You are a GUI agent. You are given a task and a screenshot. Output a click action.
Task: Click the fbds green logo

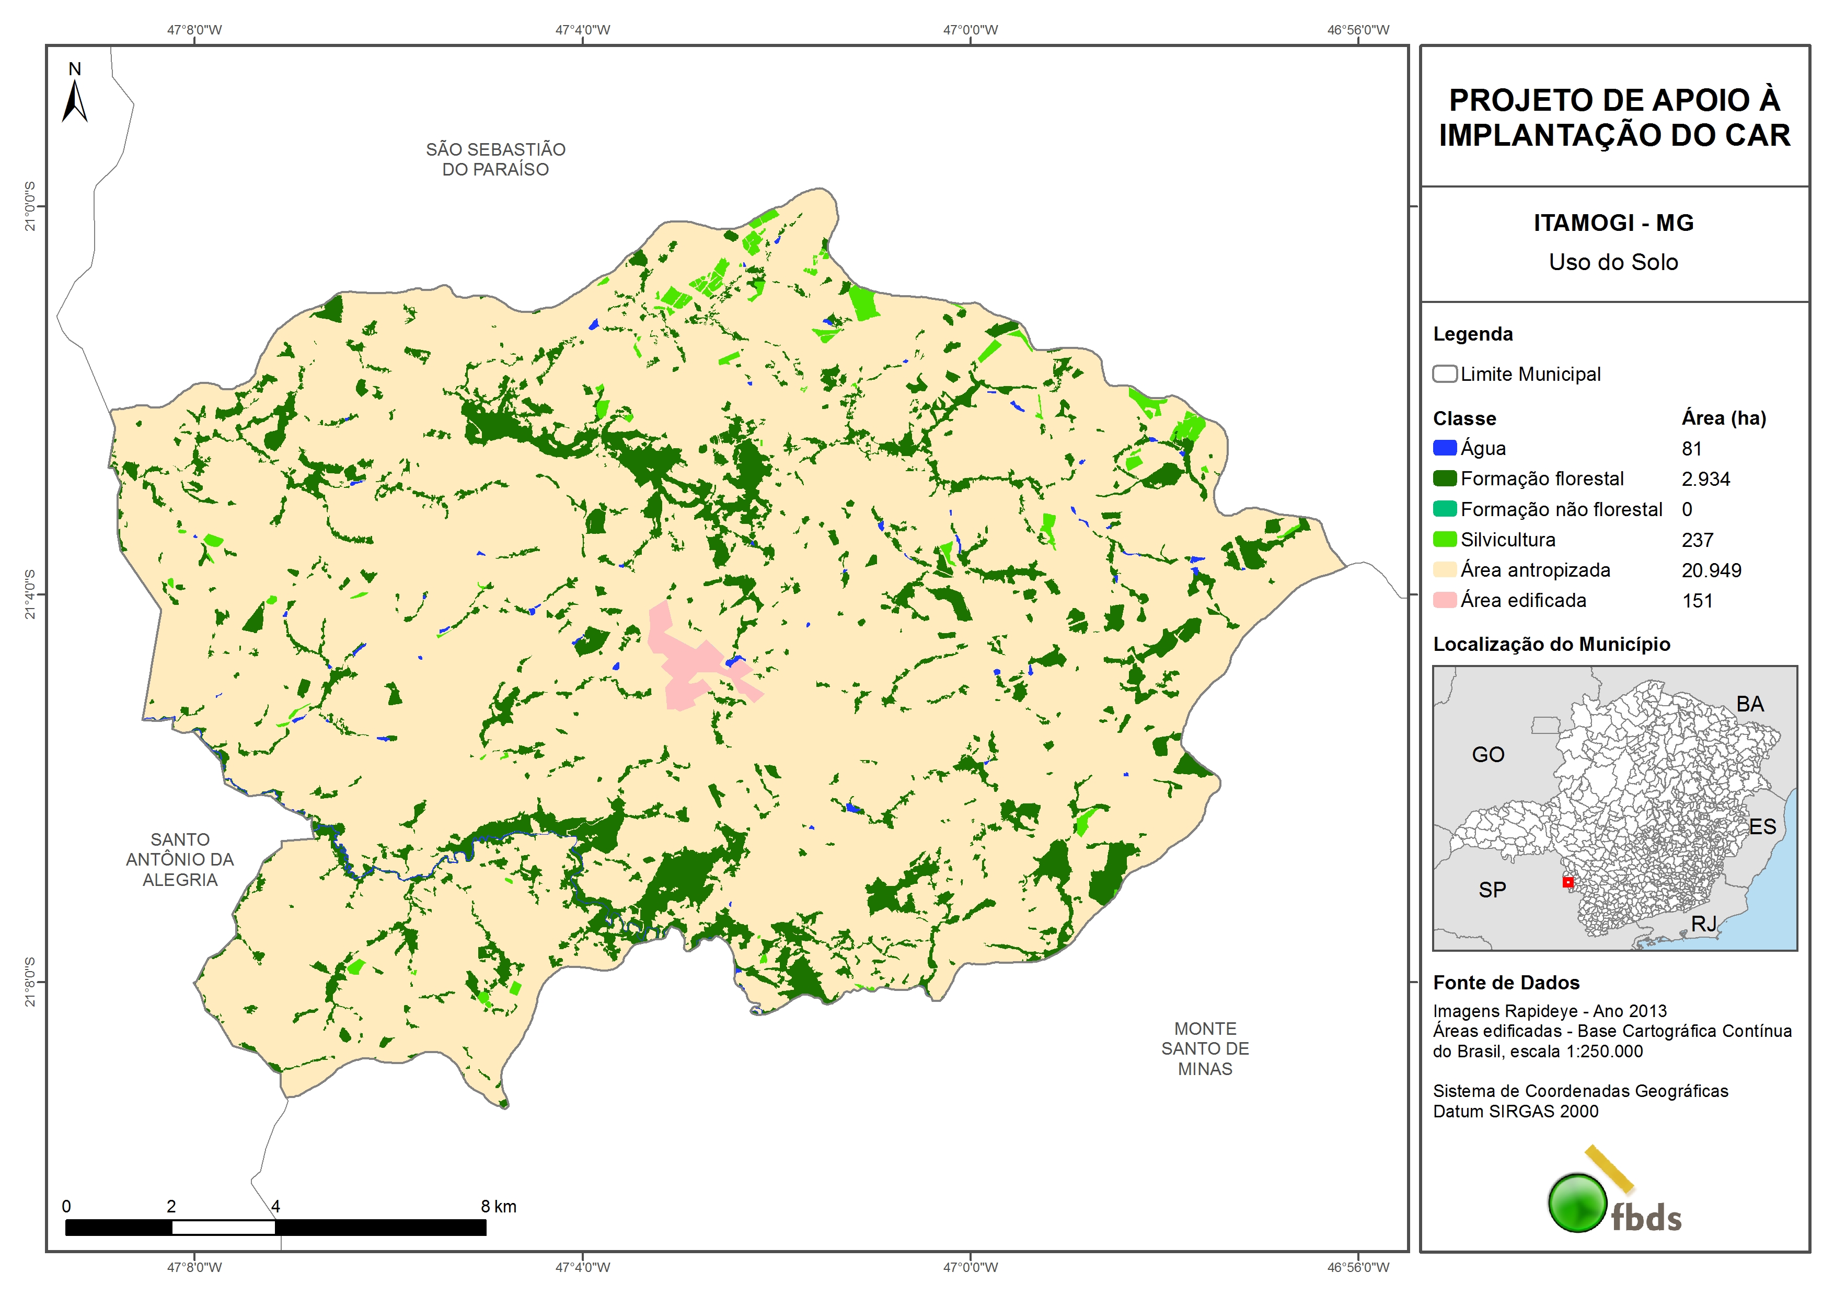[x=1577, y=1202]
